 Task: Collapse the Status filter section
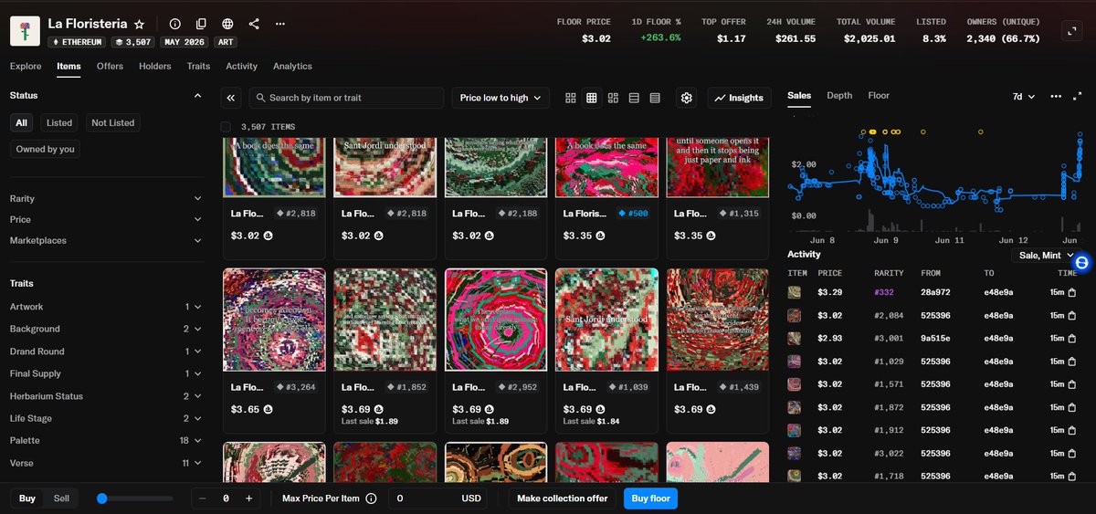(198, 95)
